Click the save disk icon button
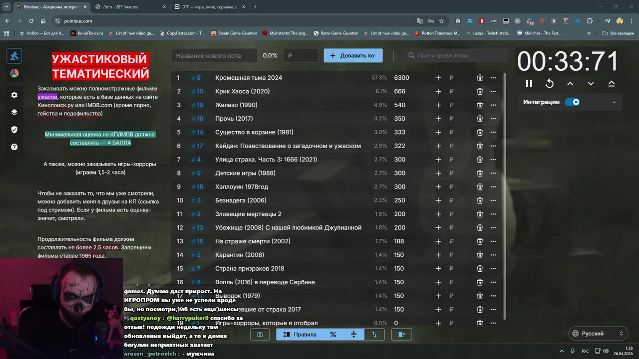 coord(260,335)
